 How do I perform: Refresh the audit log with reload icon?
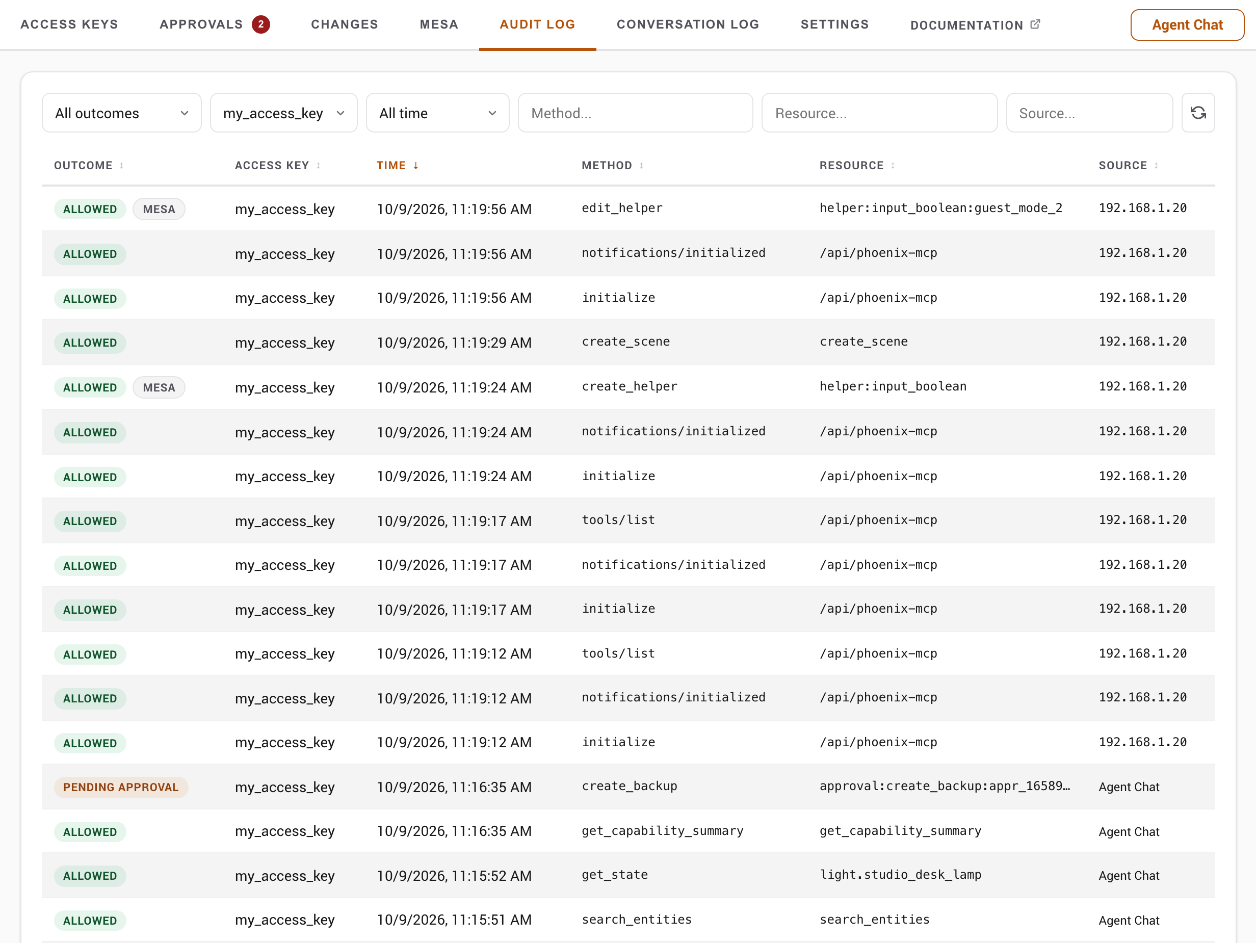(x=1197, y=113)
